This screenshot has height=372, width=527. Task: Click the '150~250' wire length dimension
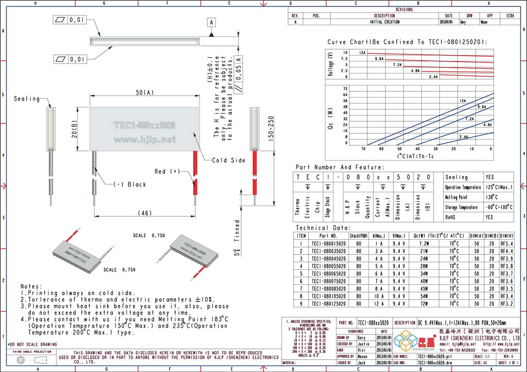pos(271,128)
